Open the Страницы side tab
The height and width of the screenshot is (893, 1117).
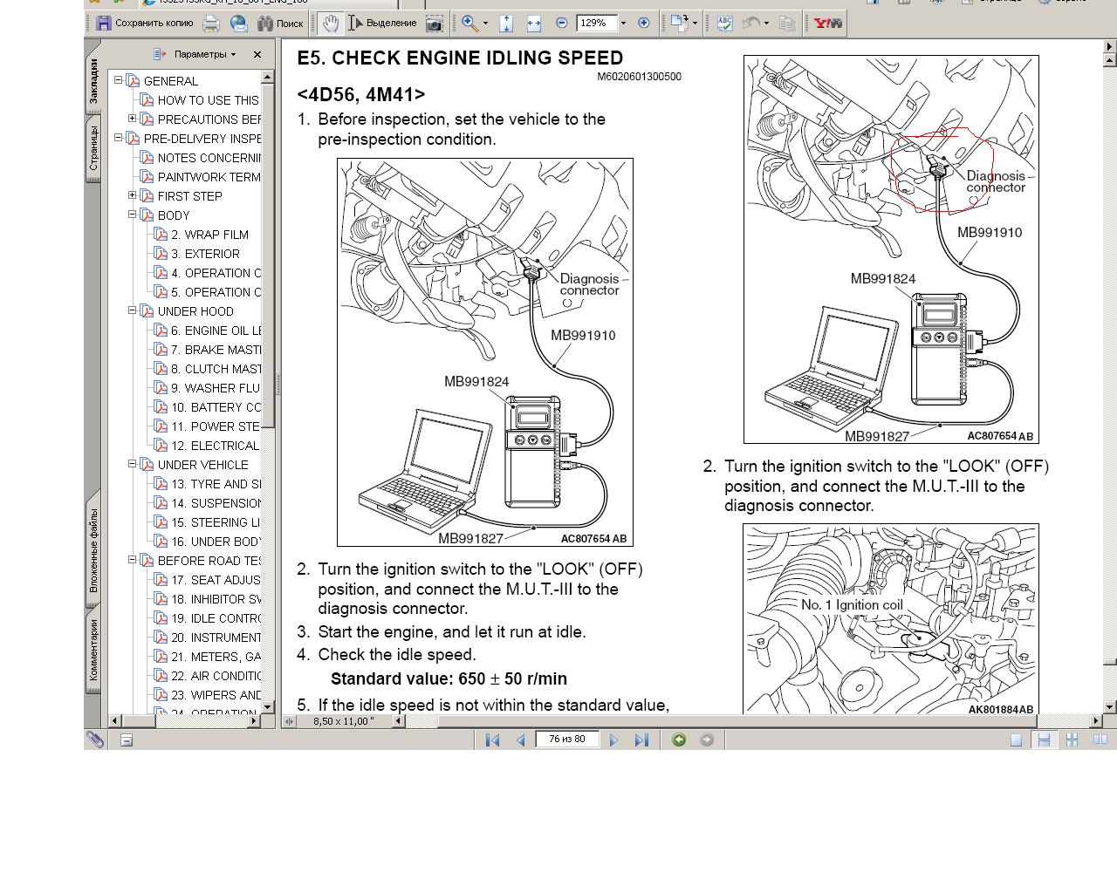(93, 150)
